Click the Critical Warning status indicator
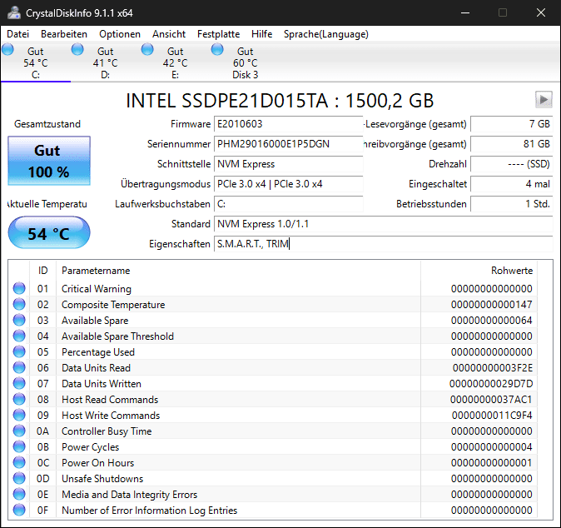Image resolution: width=561 pixels, height=528 pixels. click(x=19, y=288)
